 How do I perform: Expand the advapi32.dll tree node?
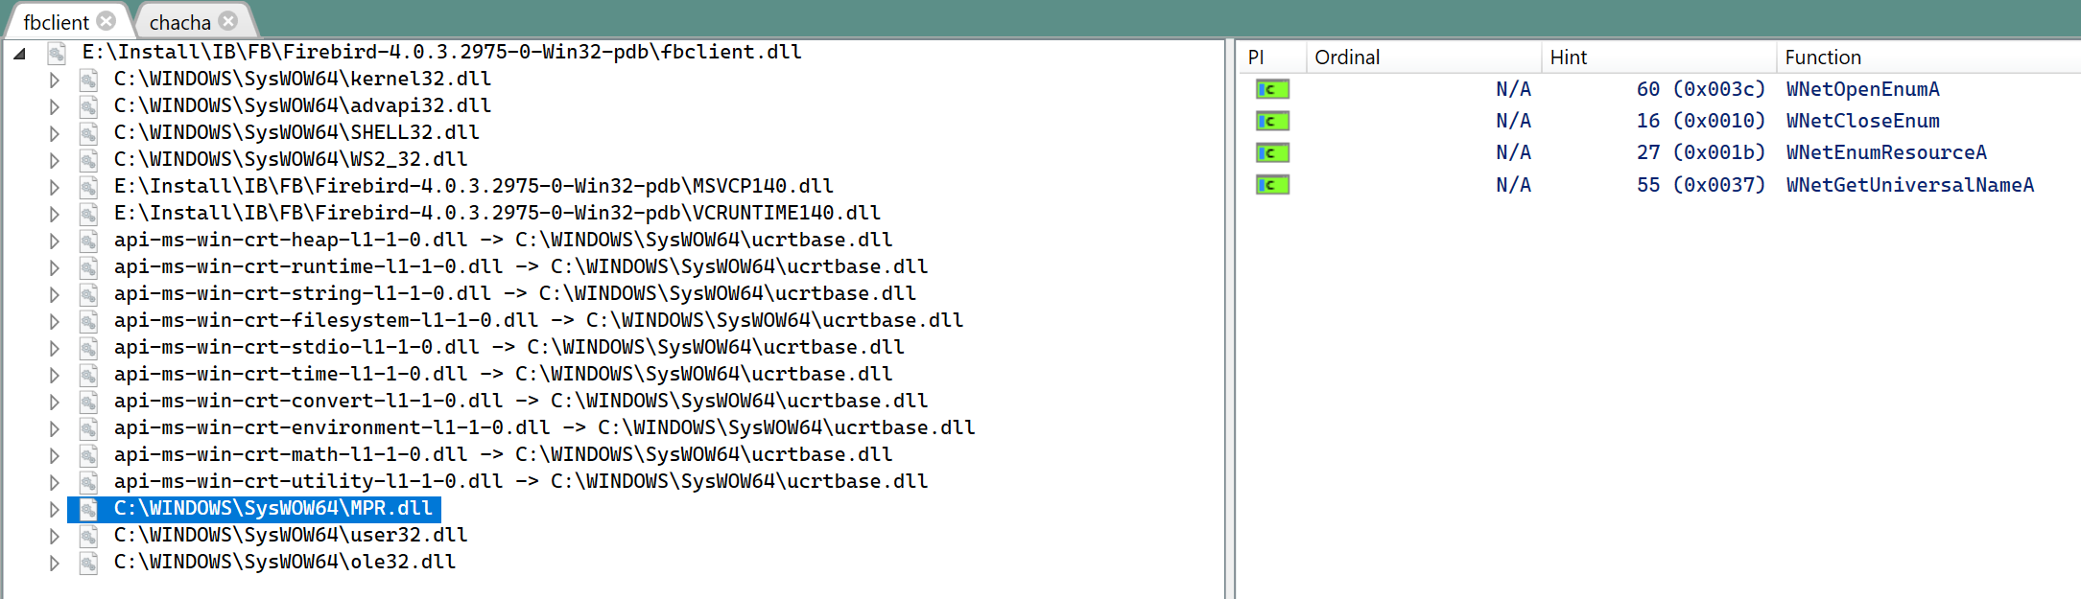(x=55, y=106)
